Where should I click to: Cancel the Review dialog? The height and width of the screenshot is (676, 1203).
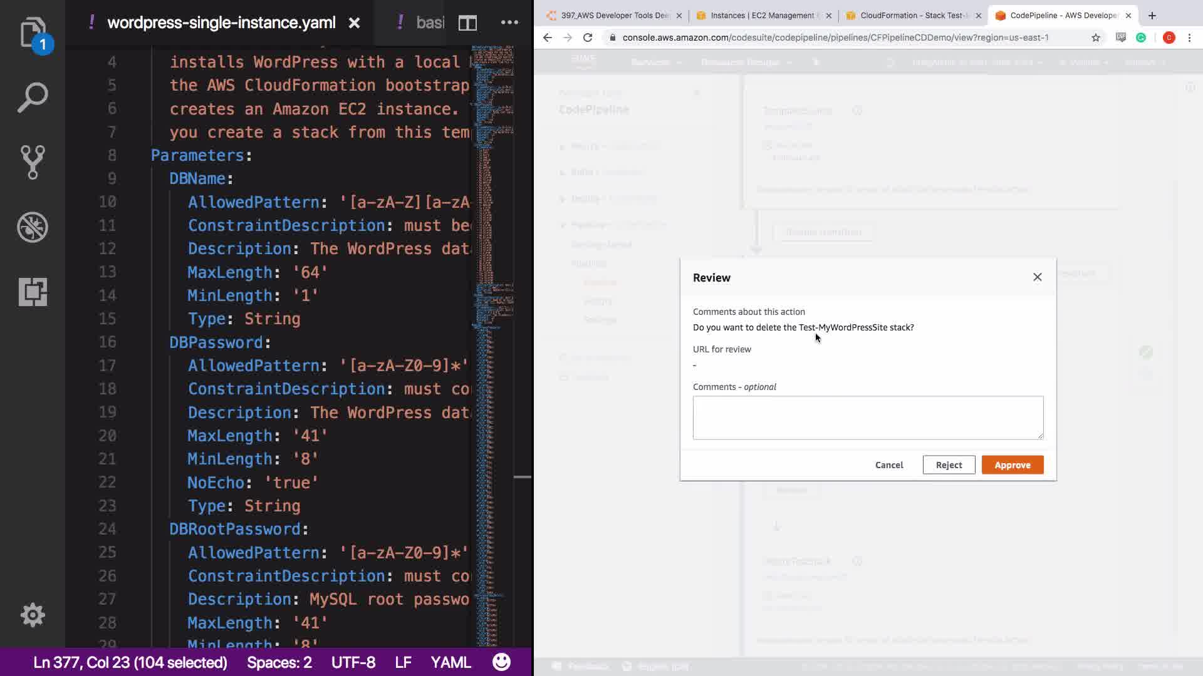pos(888,465)
